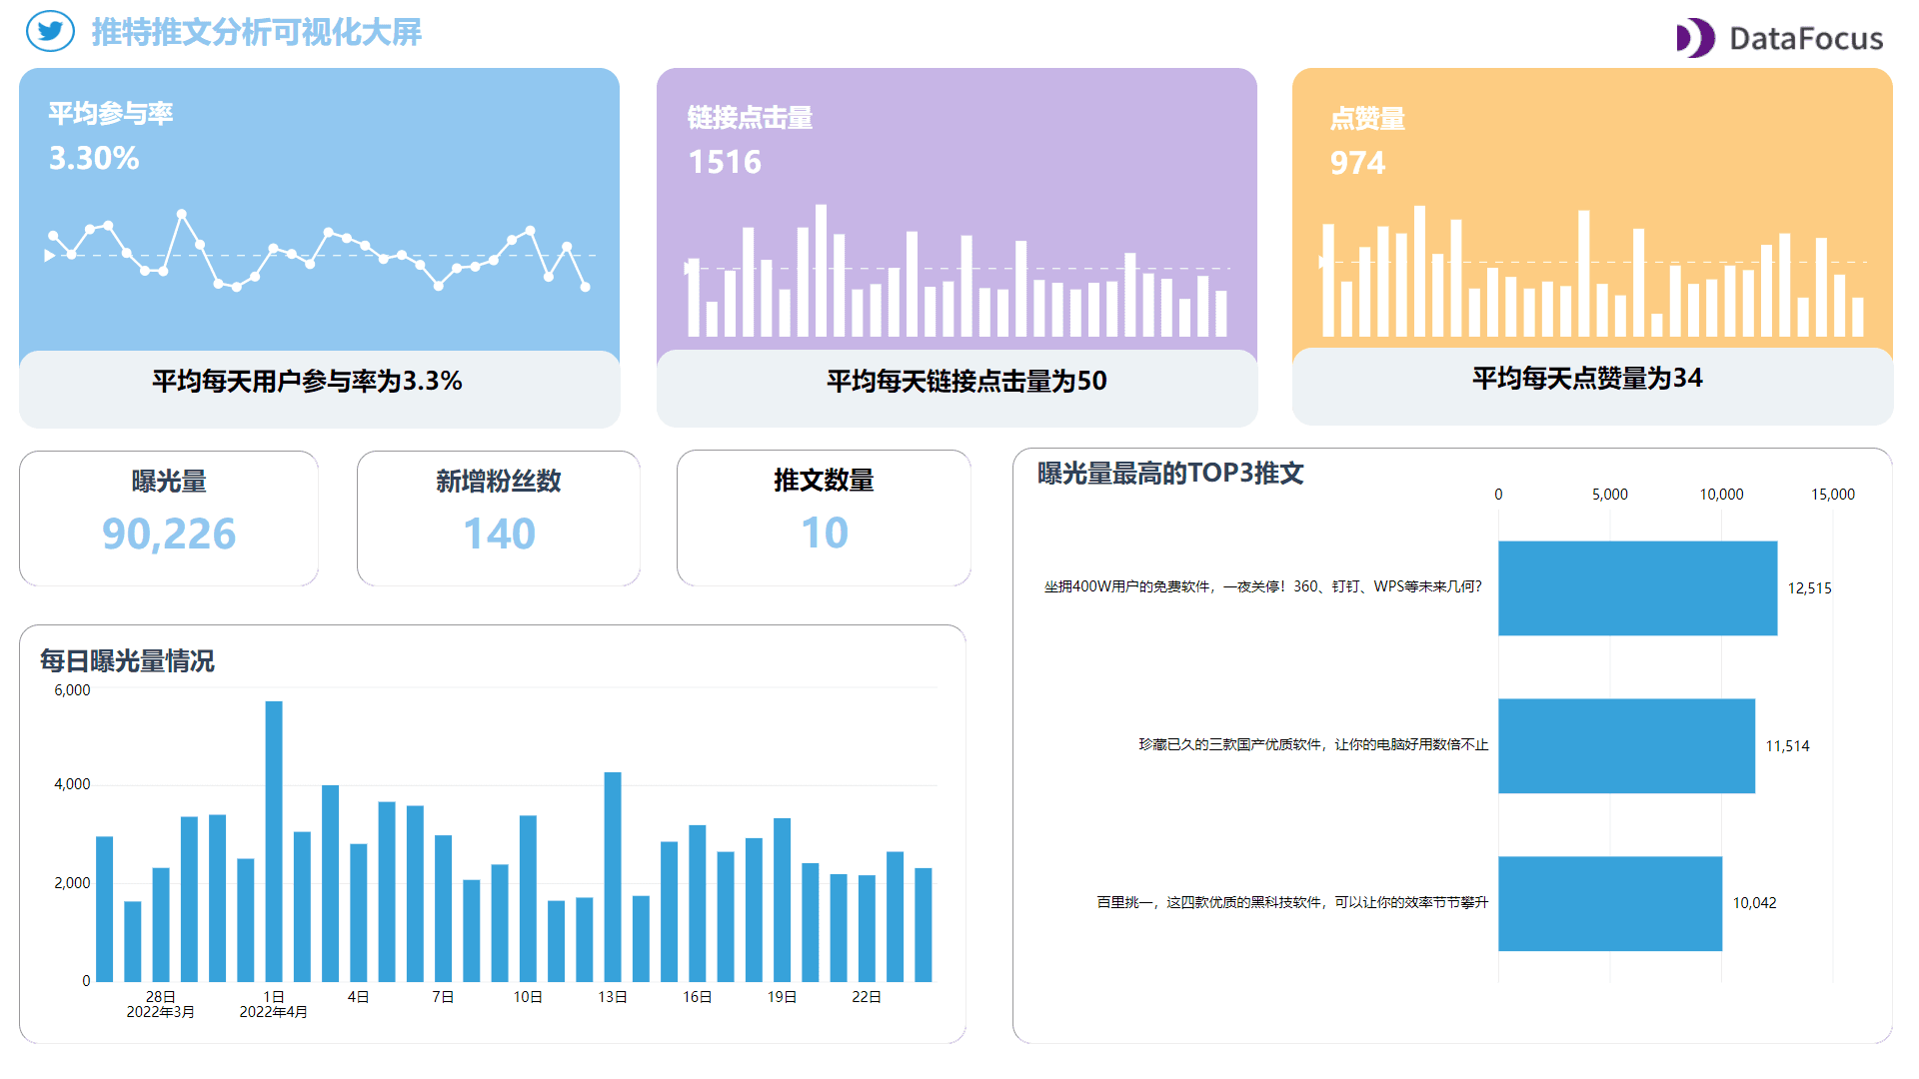
Task: Click the 3.30% engagement value
Action: click(94, 158)
